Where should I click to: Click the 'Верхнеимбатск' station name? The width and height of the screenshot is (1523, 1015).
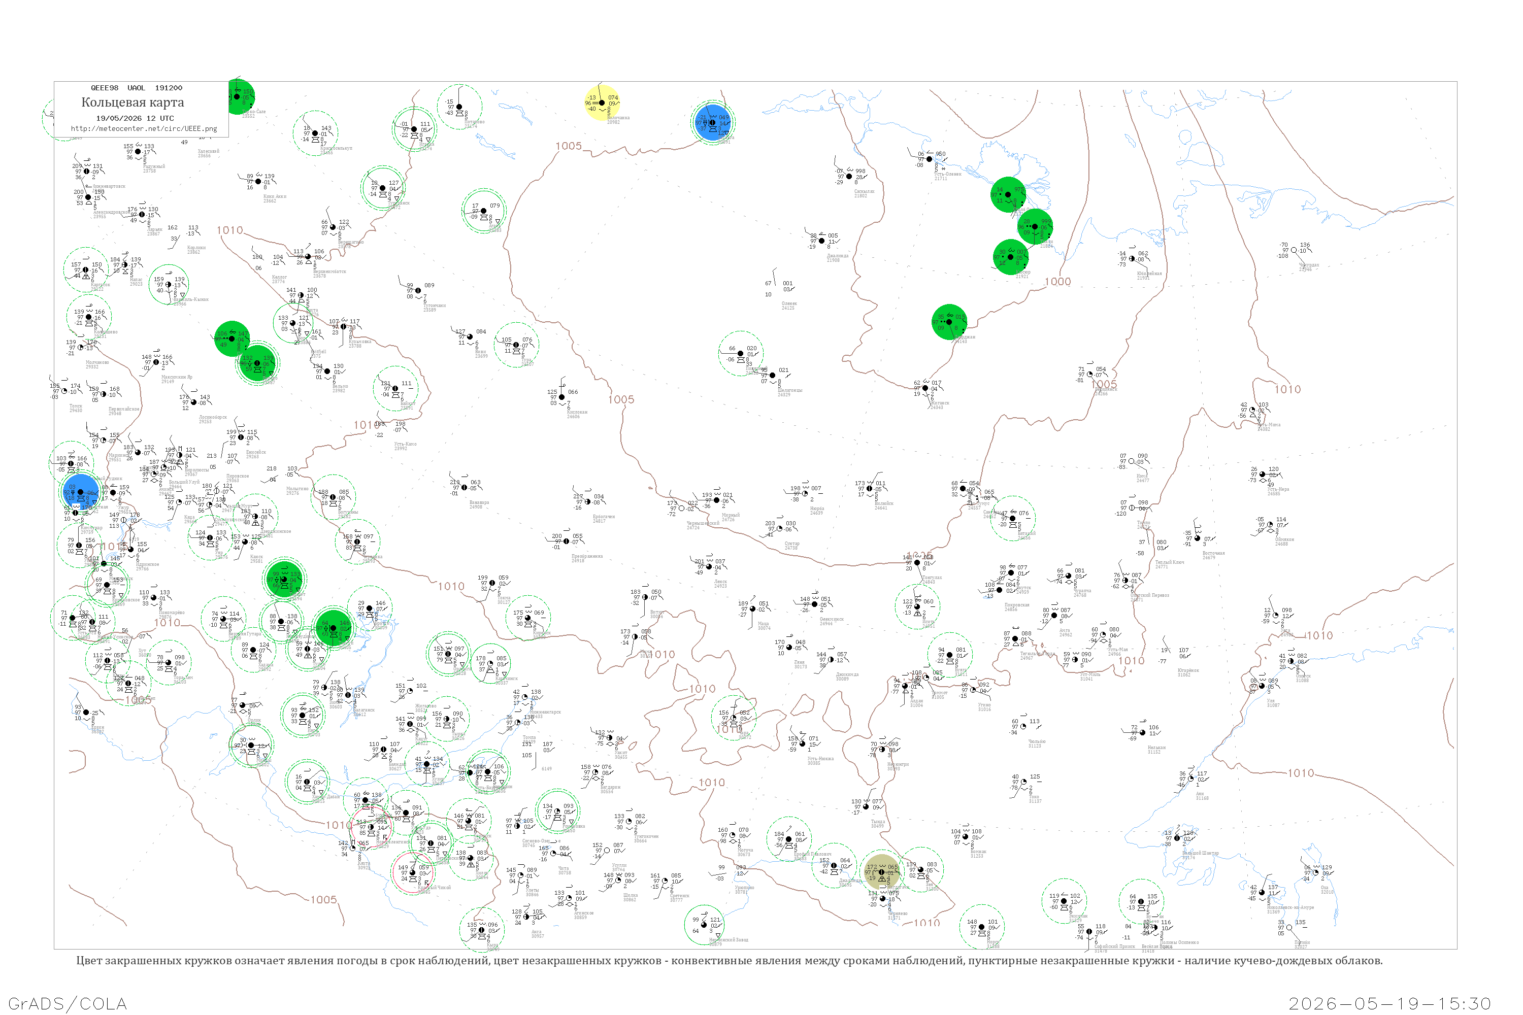click(329, 271)
